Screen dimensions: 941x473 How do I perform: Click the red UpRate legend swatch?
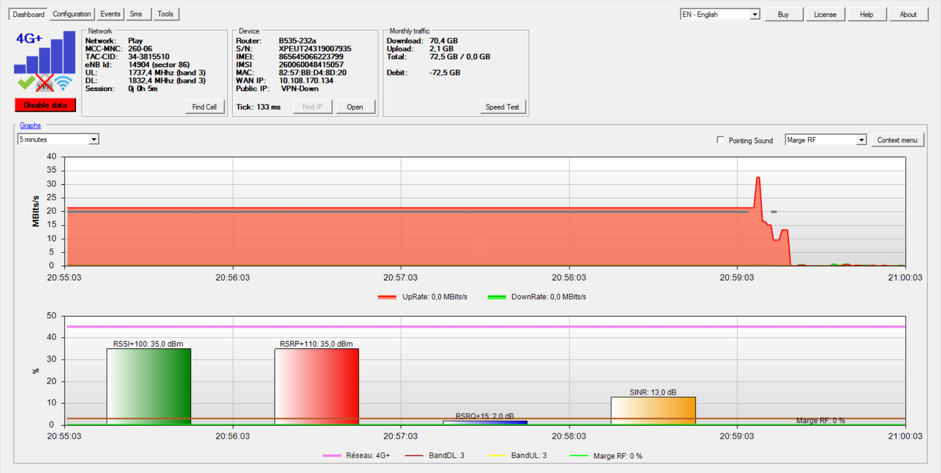387,297
